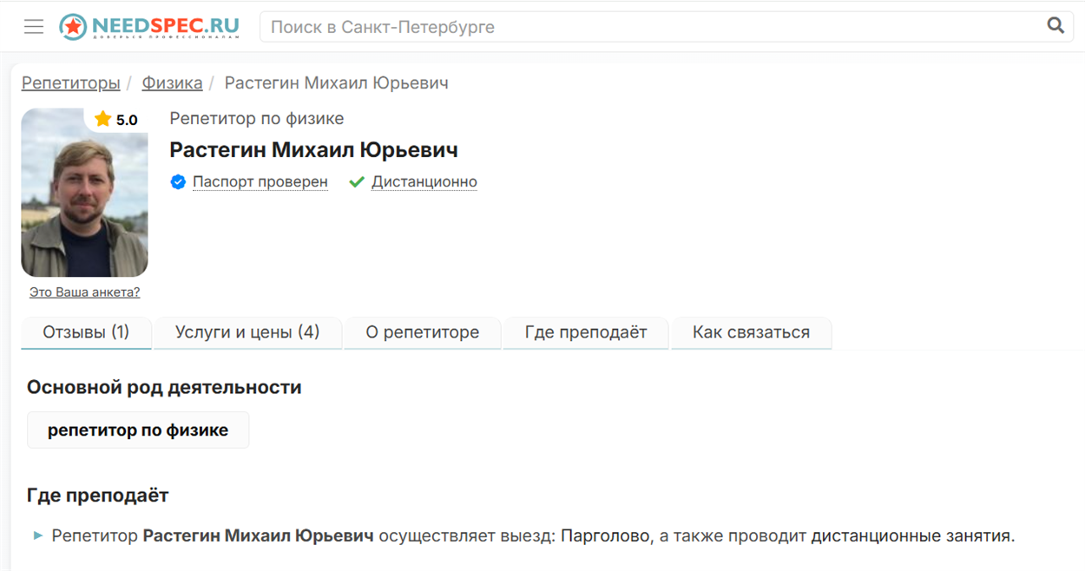Image resolution: width=1085 pixels, height=571 pixels.
Task: Switch to Услуги и цены (4) tab
Action: click(x=247, y=333)
